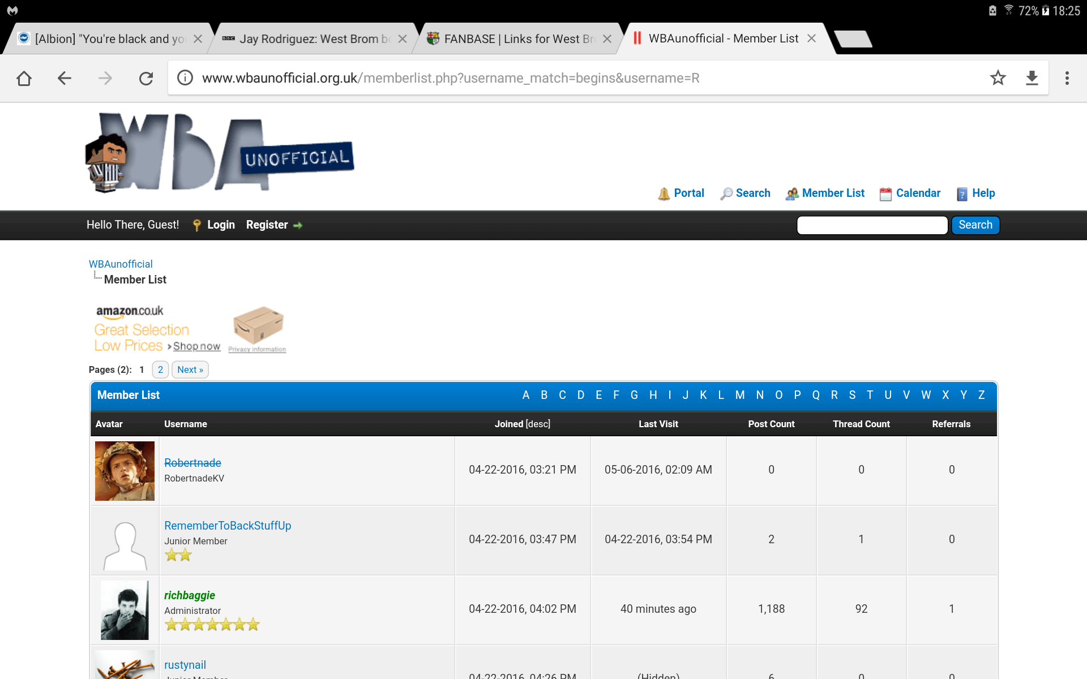Filter members by letter S
Screen dimensions: 1087x679
[x=853, y=396]
